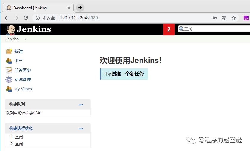Click the 用户 people icon
This screenshot has height=151, width=250.
pyautogui.click(x=9, y=61)
